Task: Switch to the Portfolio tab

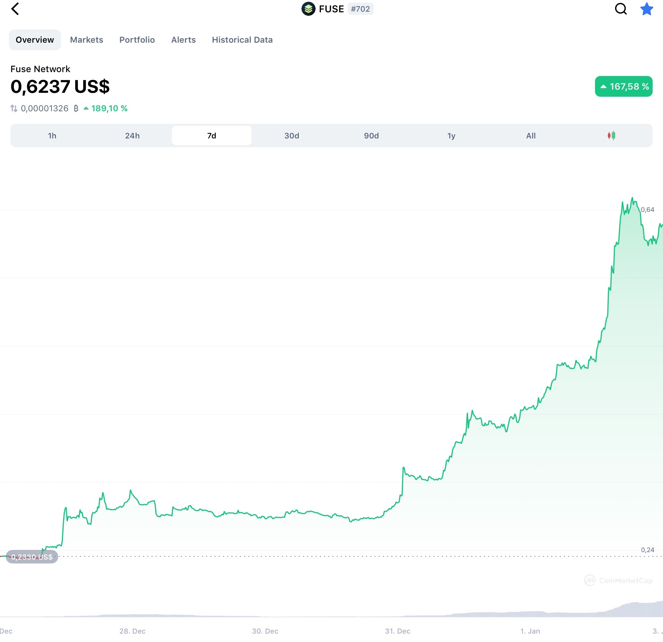Action: pyautogui.click(x=137, y=40)
